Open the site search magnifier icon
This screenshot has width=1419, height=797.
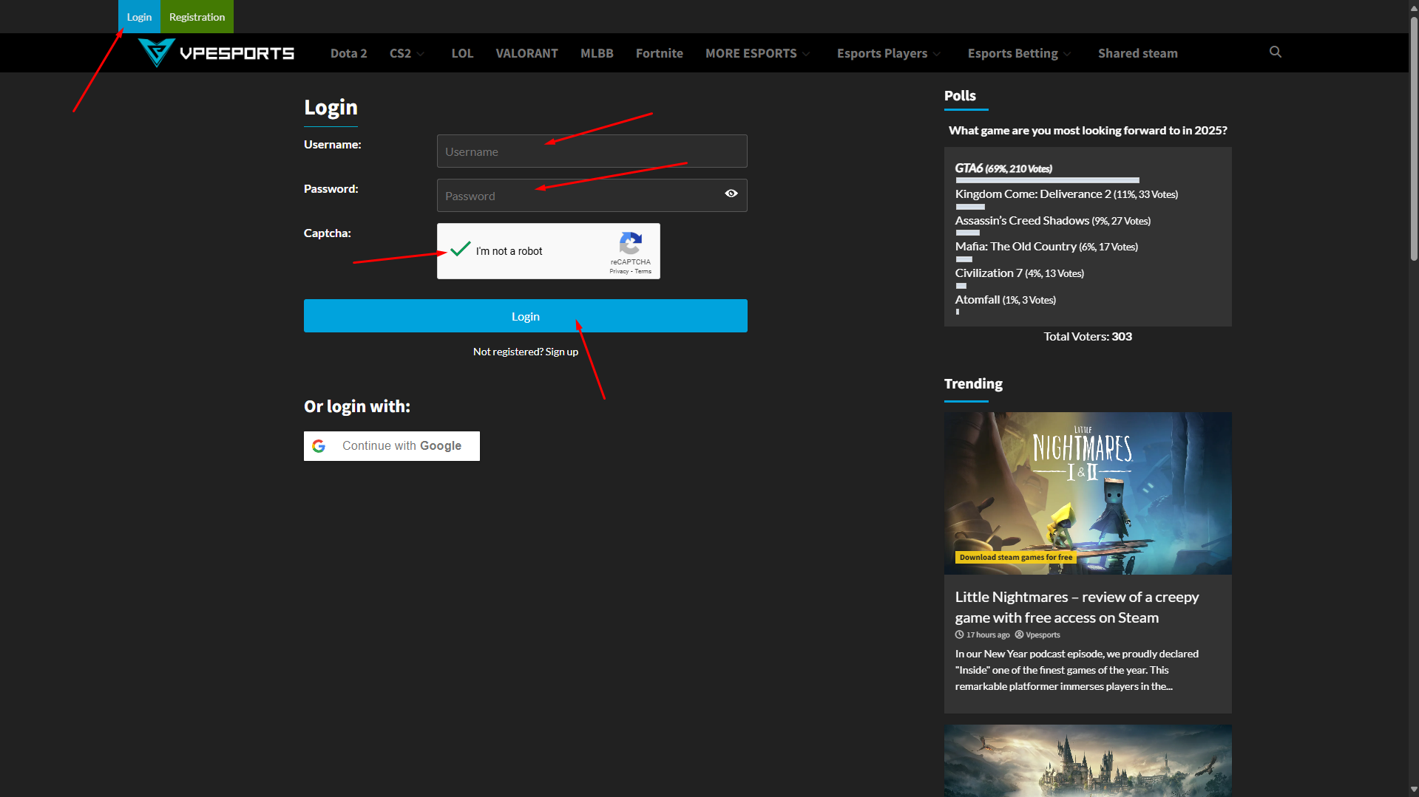[x=1276, y=52]
